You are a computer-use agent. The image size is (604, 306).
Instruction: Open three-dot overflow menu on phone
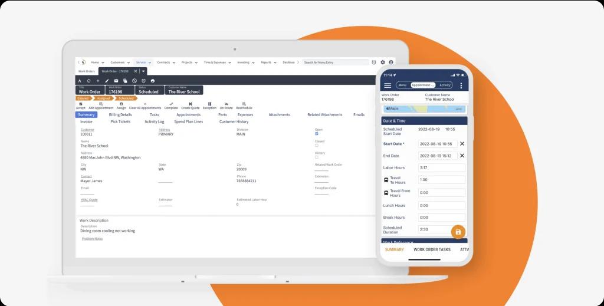click(x=461, y=85)
